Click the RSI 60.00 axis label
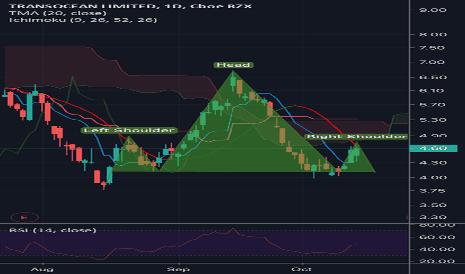This screenshot has height=274, width=465. coord(437,237)
